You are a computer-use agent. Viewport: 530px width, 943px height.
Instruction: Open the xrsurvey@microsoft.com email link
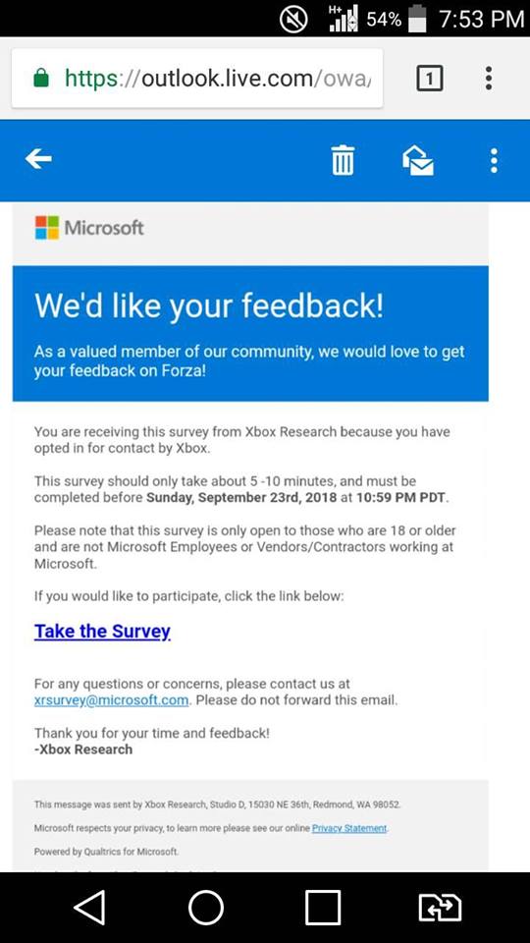[111, 700]
